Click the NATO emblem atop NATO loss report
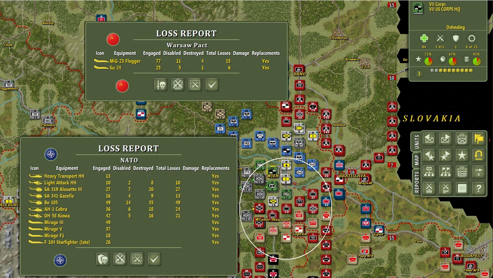493x278 pixels. (x=51, y=154)
